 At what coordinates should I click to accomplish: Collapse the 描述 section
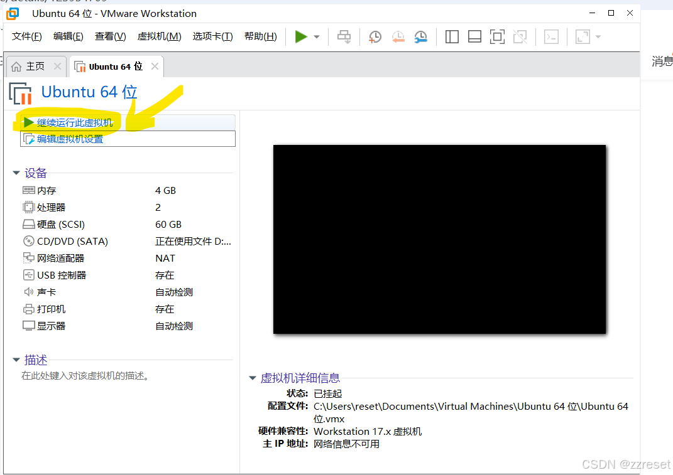[16, 360]
